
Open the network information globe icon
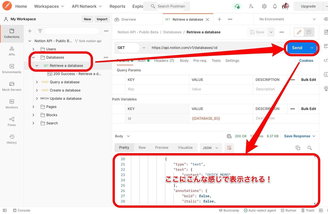pyautogui.click(x=229, y=136)
